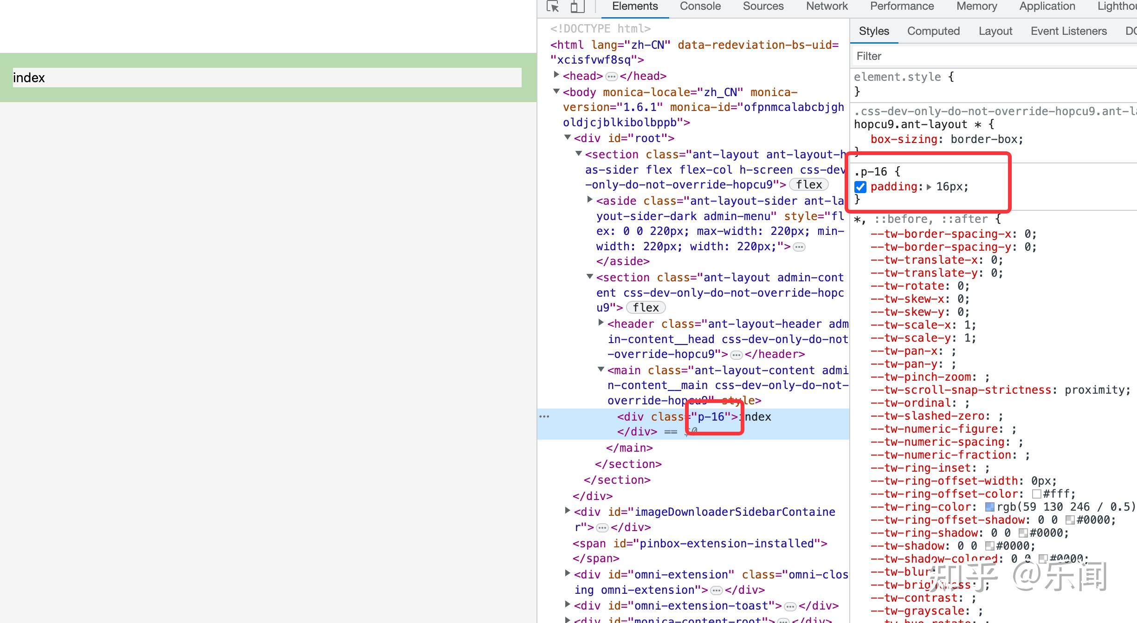
Task: Click the ellipsis inside collapsed head tag
Action: (612, 77)
